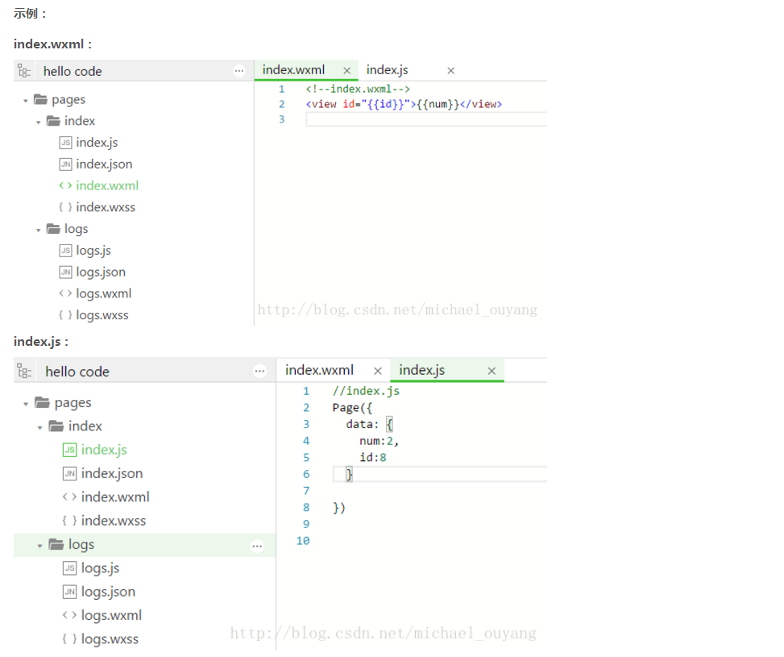Viewport: 784px width, 657px height.
Task: Click the num:2, code on line 4
Action: 379,441
